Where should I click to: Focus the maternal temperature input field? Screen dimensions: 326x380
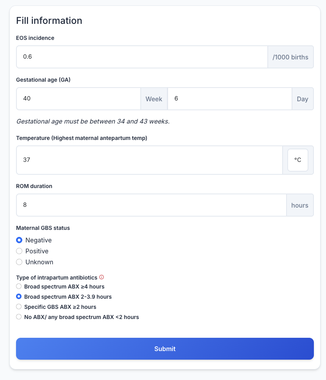[150, 160]
